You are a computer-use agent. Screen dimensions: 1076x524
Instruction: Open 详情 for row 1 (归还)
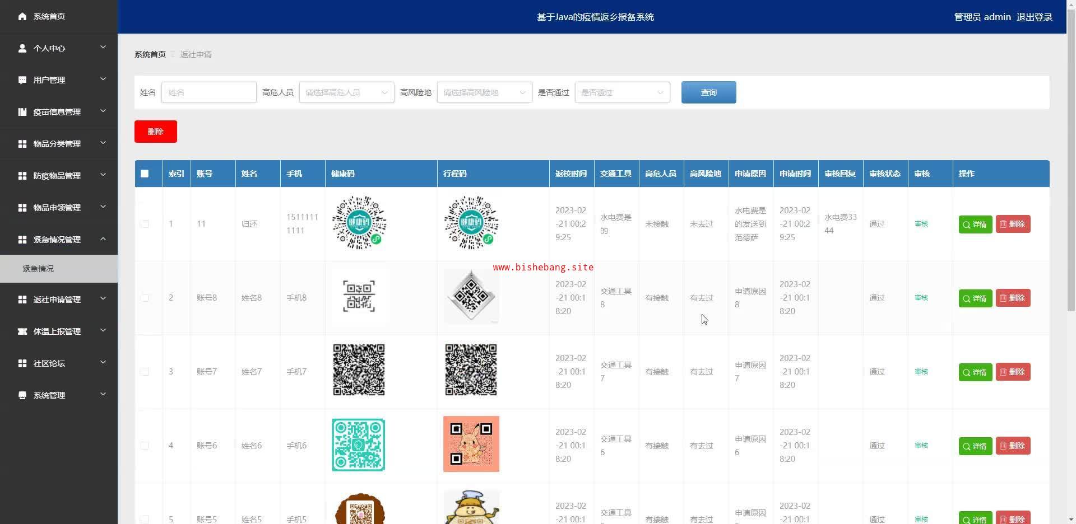click(975, 224)
